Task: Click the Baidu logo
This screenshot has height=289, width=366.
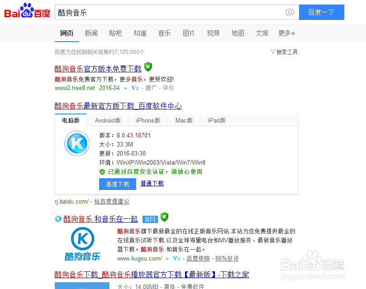Action: [x=27, y=11]
